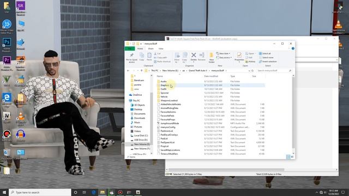The width and height of the screenshot is (349, 196).
Task: Click the Delete X icon
Action: pyautogui.click(x=194, y=55)
